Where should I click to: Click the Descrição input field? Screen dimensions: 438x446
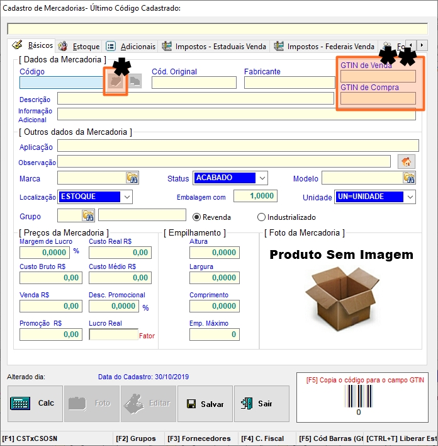(x=195, y=99)
